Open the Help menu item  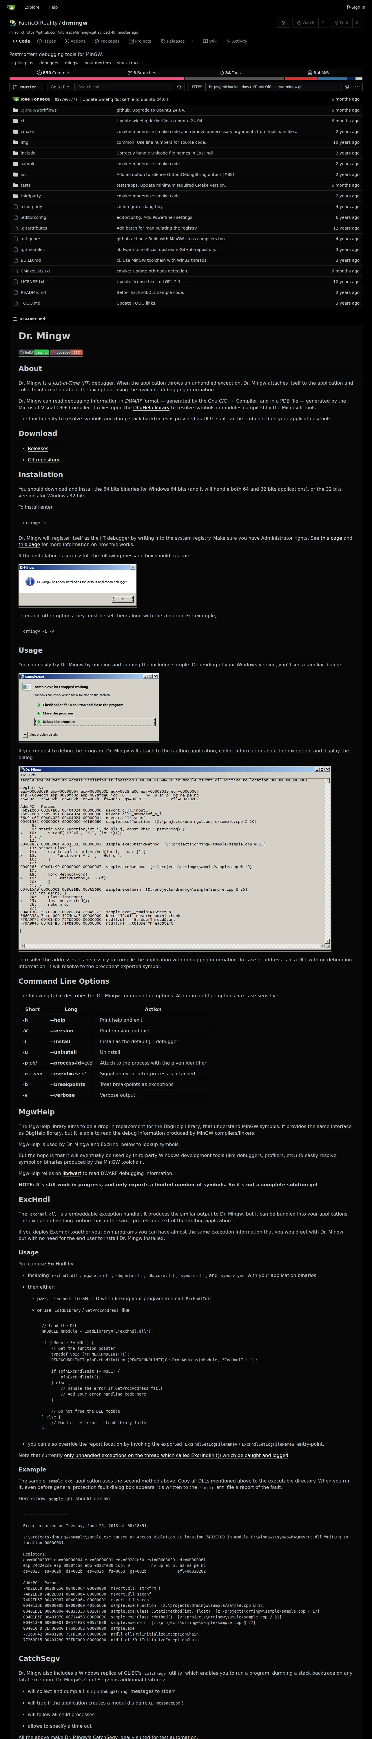[x=53, y=8]
